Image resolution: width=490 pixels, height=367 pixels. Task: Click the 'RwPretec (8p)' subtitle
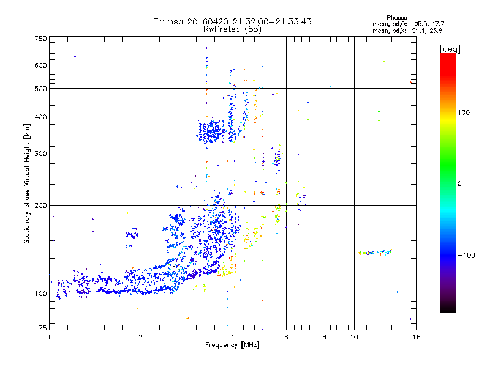(232, 29)
